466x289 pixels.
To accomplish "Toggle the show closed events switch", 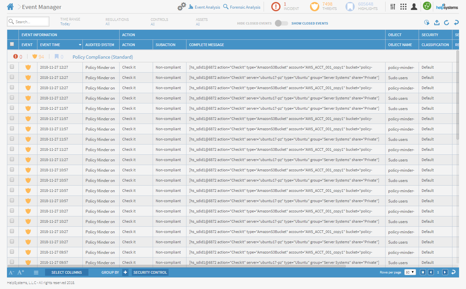I will 281,23.
